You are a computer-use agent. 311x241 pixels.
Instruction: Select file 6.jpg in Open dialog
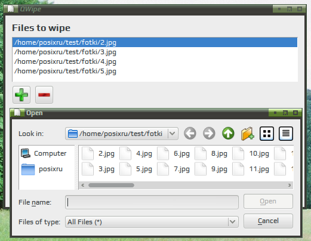click(173, 153)
